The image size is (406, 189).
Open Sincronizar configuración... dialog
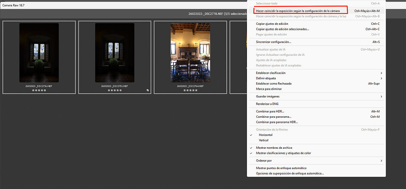tap(316, 42)
